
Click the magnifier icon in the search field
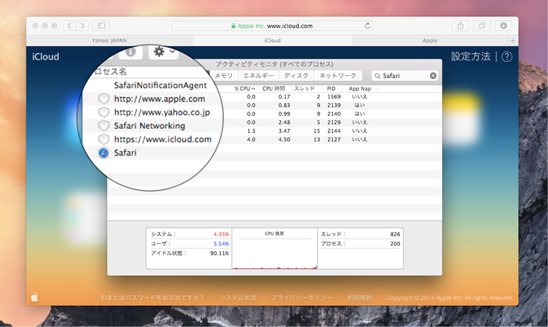pos(377,76)
